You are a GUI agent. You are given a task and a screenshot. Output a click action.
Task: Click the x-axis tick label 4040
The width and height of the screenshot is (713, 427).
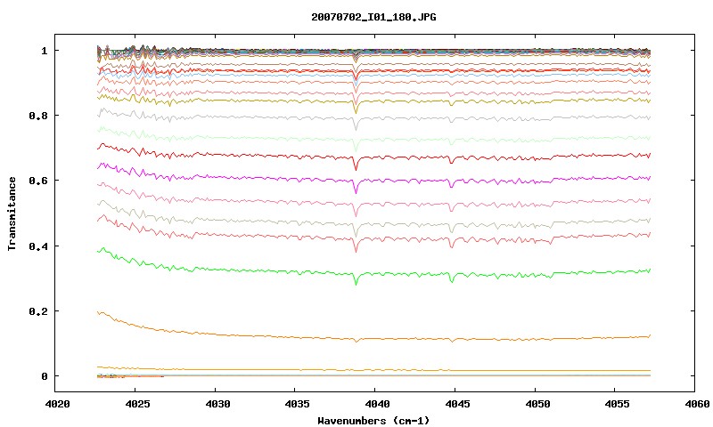377,403
